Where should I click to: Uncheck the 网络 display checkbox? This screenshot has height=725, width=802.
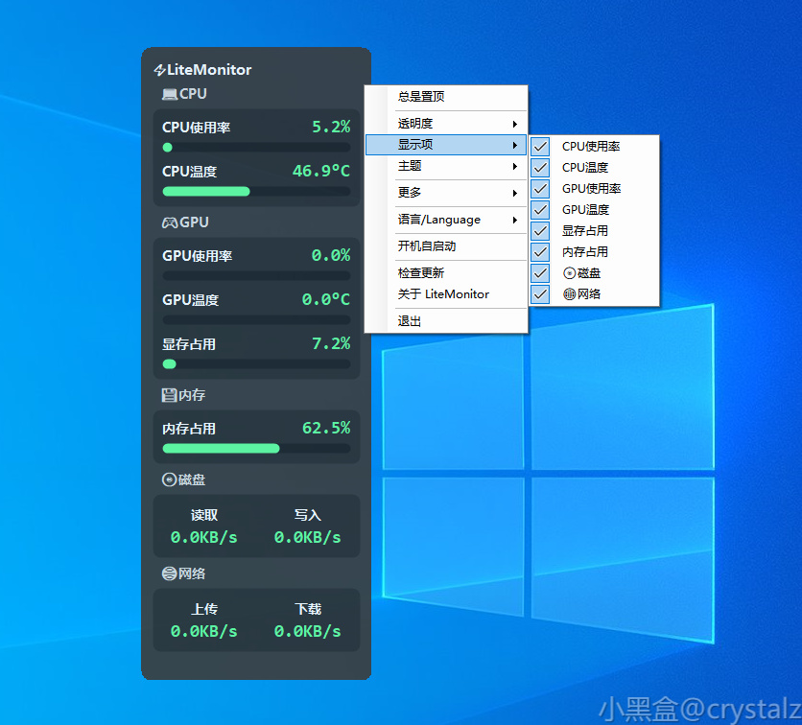(540, 294)
